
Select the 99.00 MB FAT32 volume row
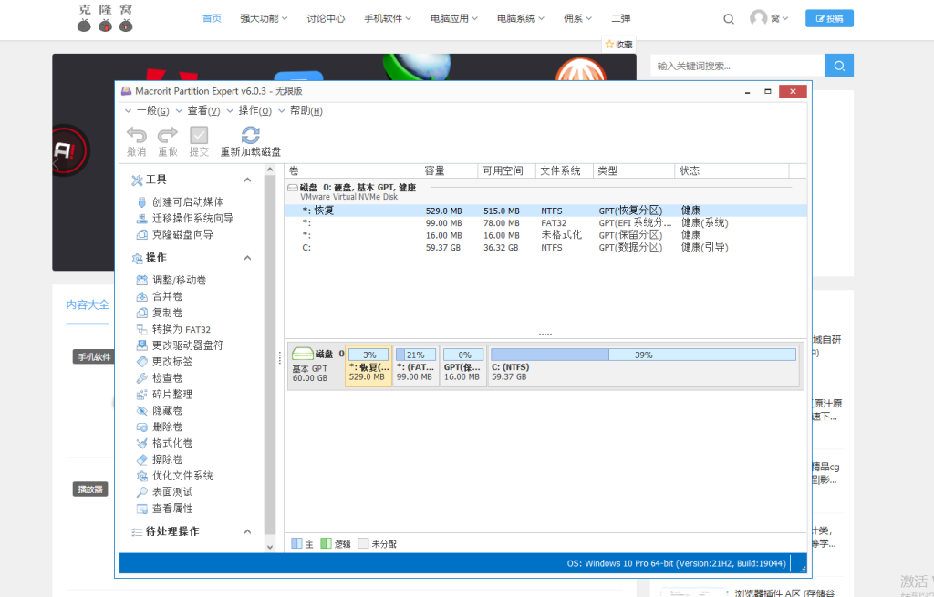tap(545, 223)
